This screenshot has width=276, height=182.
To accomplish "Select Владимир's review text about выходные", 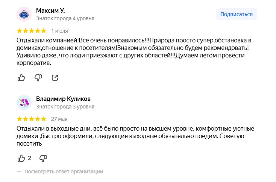I will click(x=135, y=136).
